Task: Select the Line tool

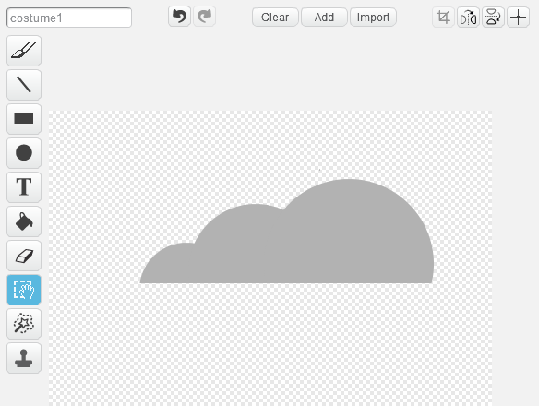Action: tap(24, 85)
